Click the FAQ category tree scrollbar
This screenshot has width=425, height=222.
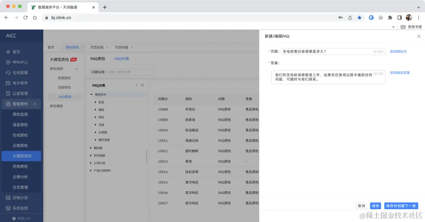pos(146,156)
